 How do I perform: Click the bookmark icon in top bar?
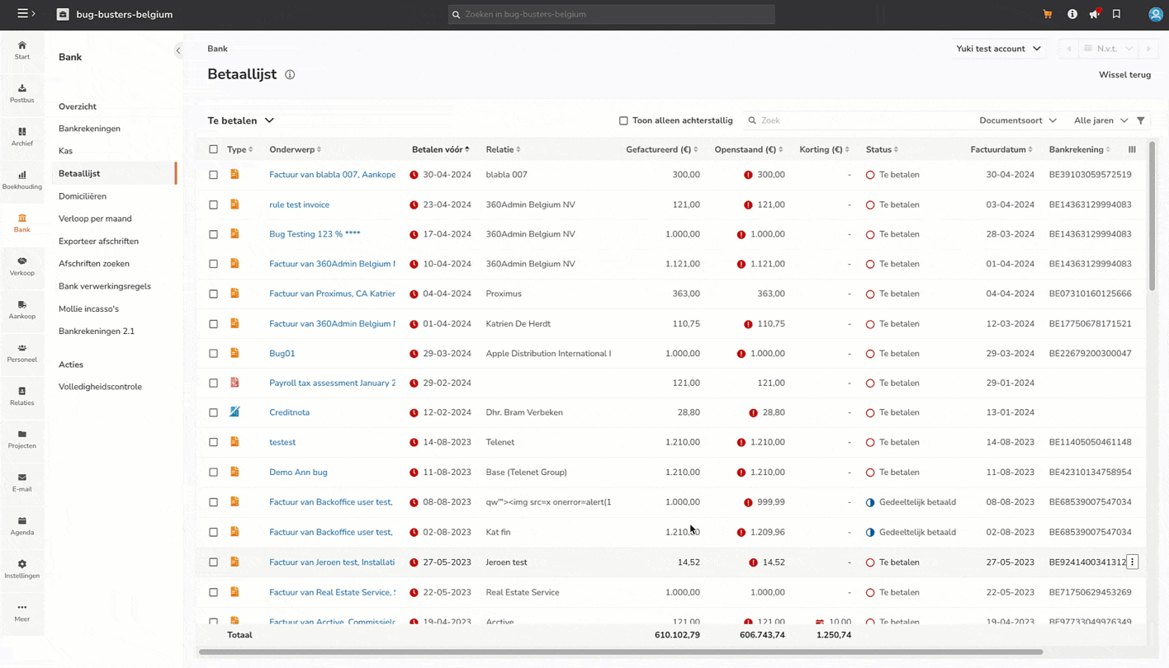[x=1116, y=14]
